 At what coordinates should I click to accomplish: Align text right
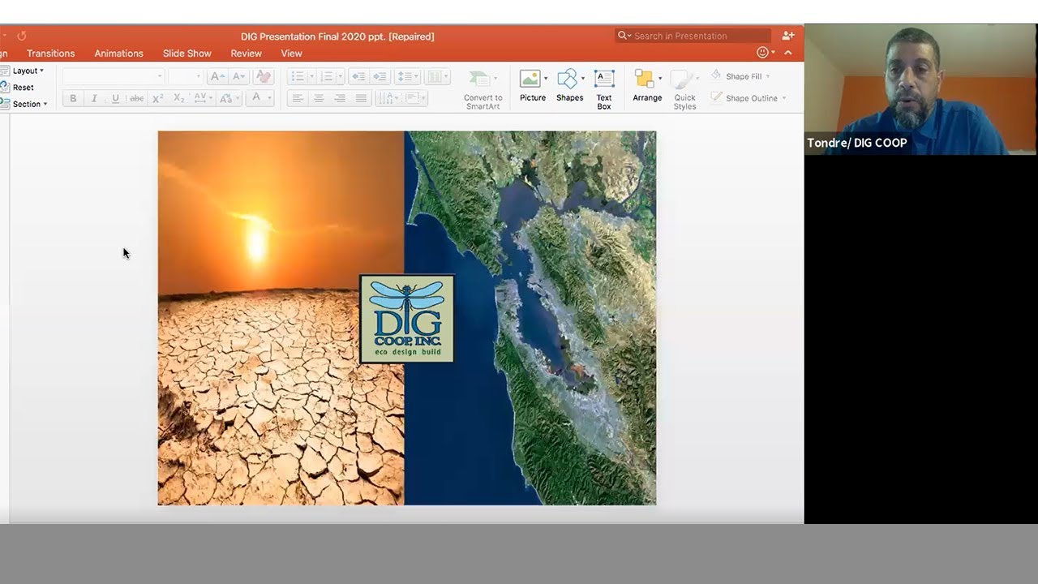340,98
